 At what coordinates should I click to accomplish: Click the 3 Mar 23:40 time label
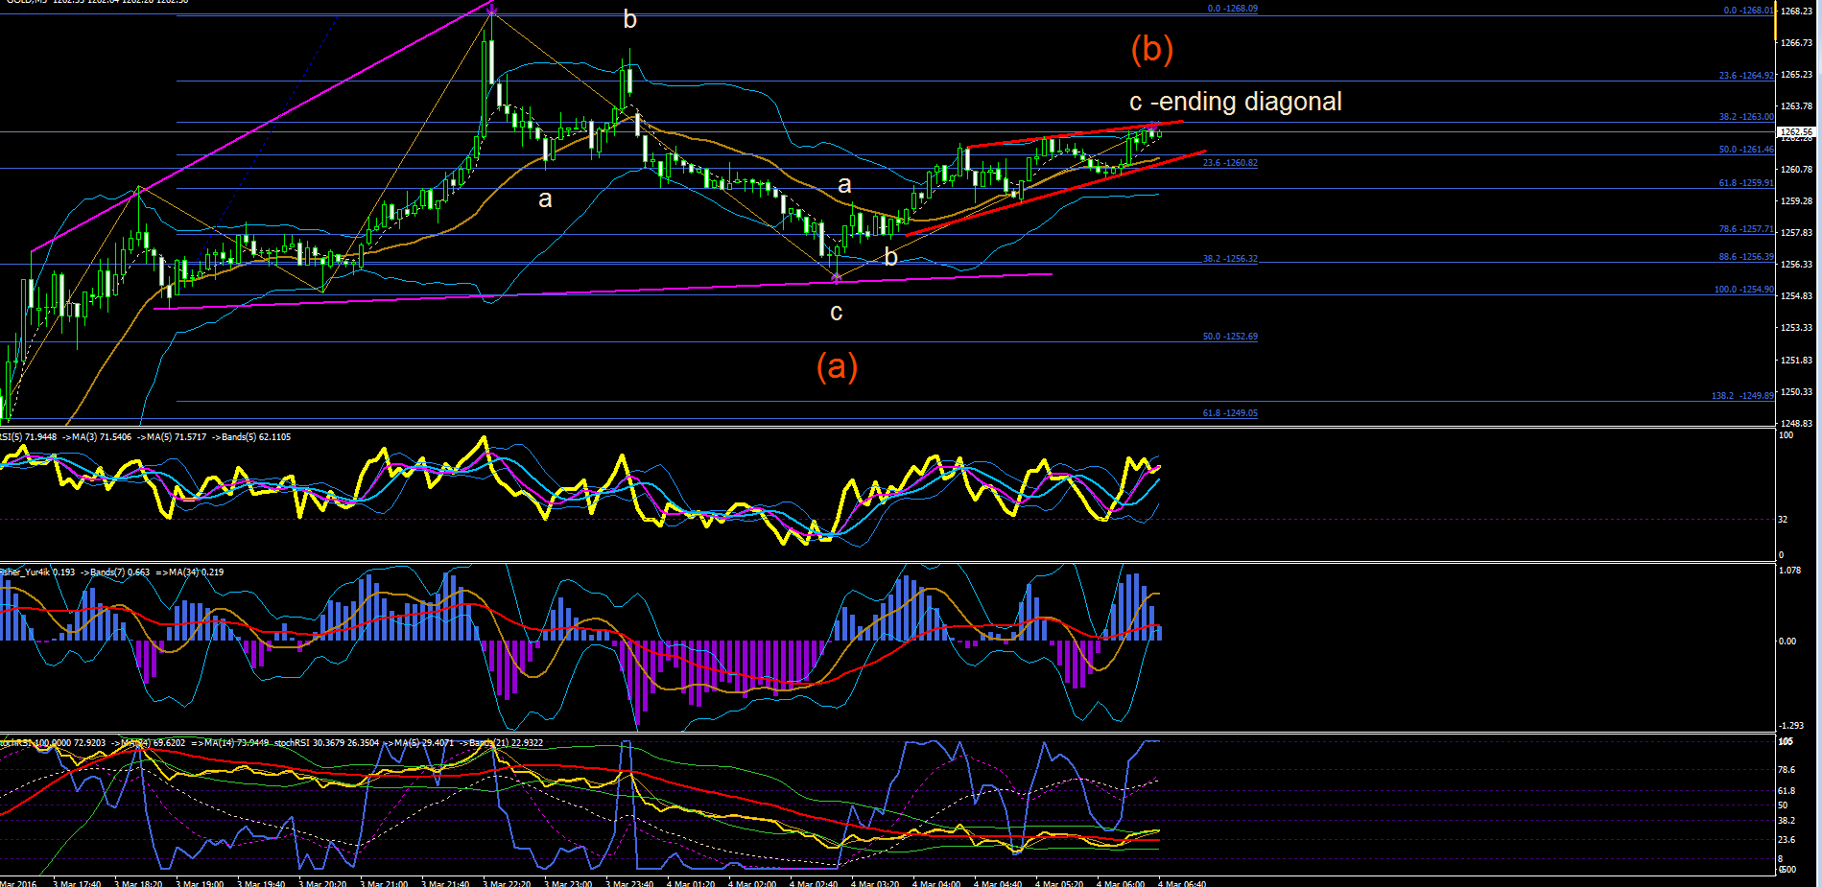pos(630,883)
